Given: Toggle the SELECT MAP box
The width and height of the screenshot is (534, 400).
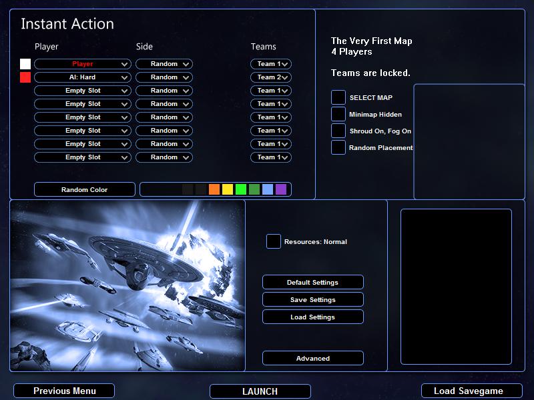Looking at the screenshot, I should point(338,97).
